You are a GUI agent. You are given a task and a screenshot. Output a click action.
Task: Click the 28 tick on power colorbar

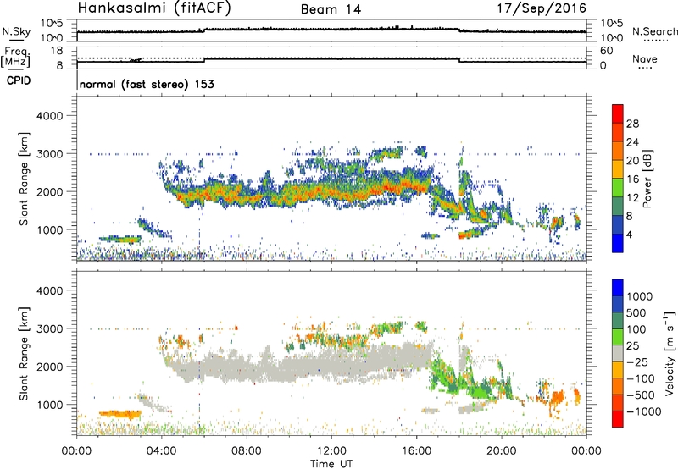pyautogui.click(x=632, y=124)
